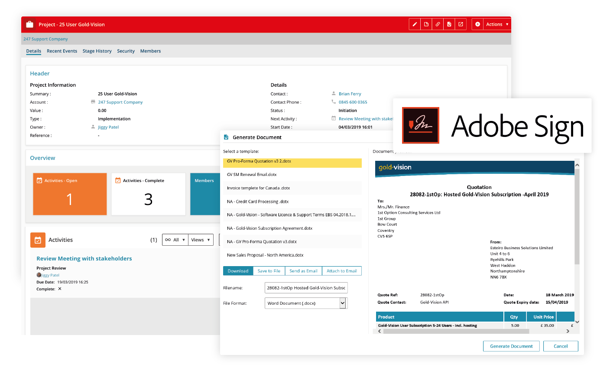Viewport: 610px width, 371px height.
Task: Open the Review Meeting next activity link
Action: tap(366, 119)
